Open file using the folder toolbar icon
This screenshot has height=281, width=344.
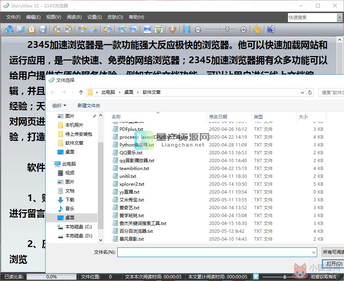pos(21,29)
